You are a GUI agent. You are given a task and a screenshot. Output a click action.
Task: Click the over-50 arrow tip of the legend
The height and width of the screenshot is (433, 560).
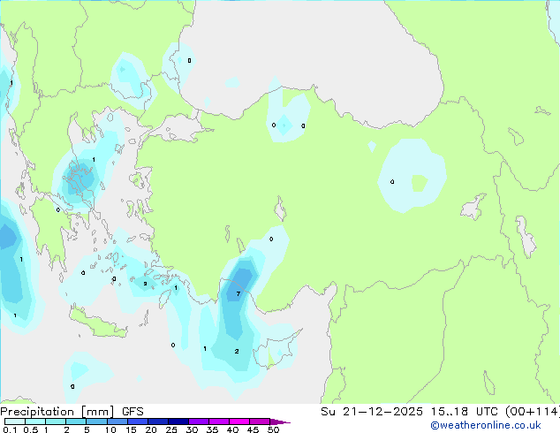coord(280,422)
